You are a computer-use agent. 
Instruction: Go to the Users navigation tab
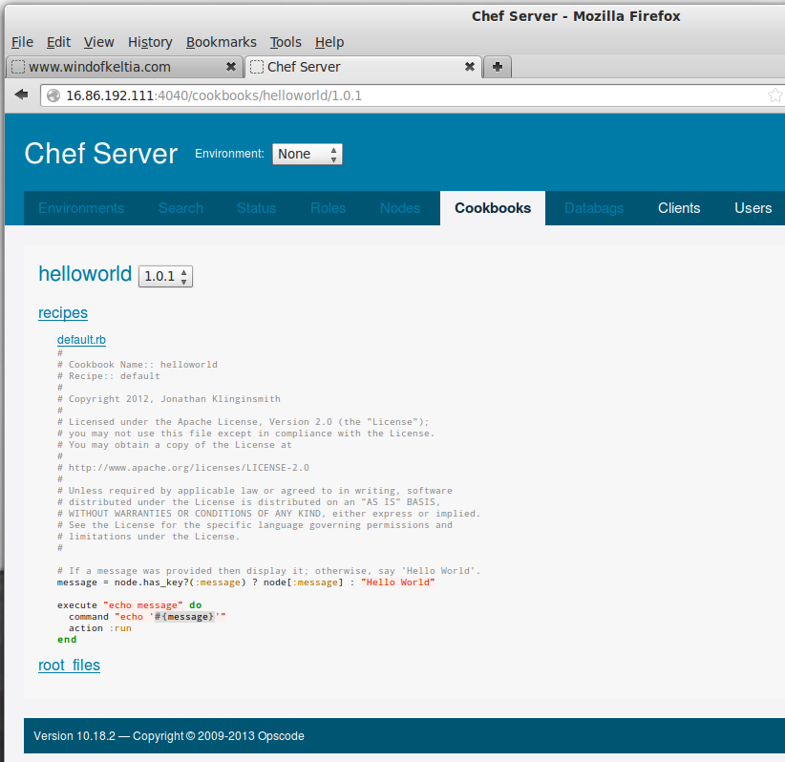[x=753, y=208]
